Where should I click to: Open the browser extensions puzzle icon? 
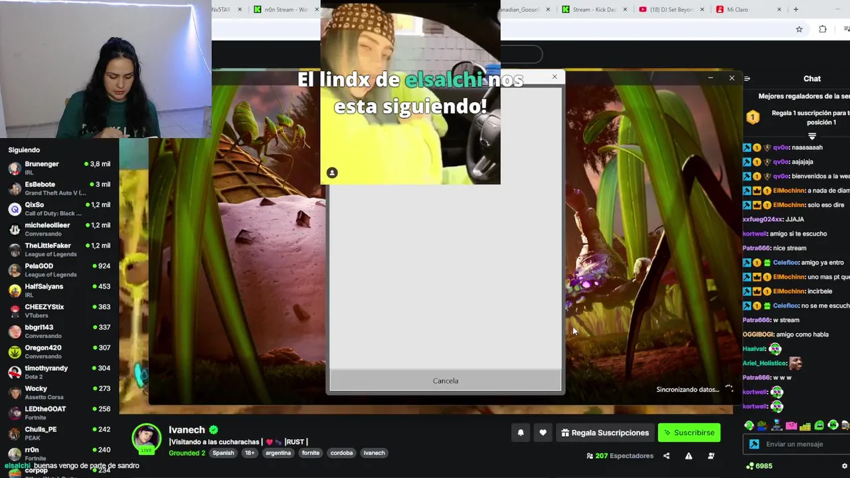click(x=823, y=29)
